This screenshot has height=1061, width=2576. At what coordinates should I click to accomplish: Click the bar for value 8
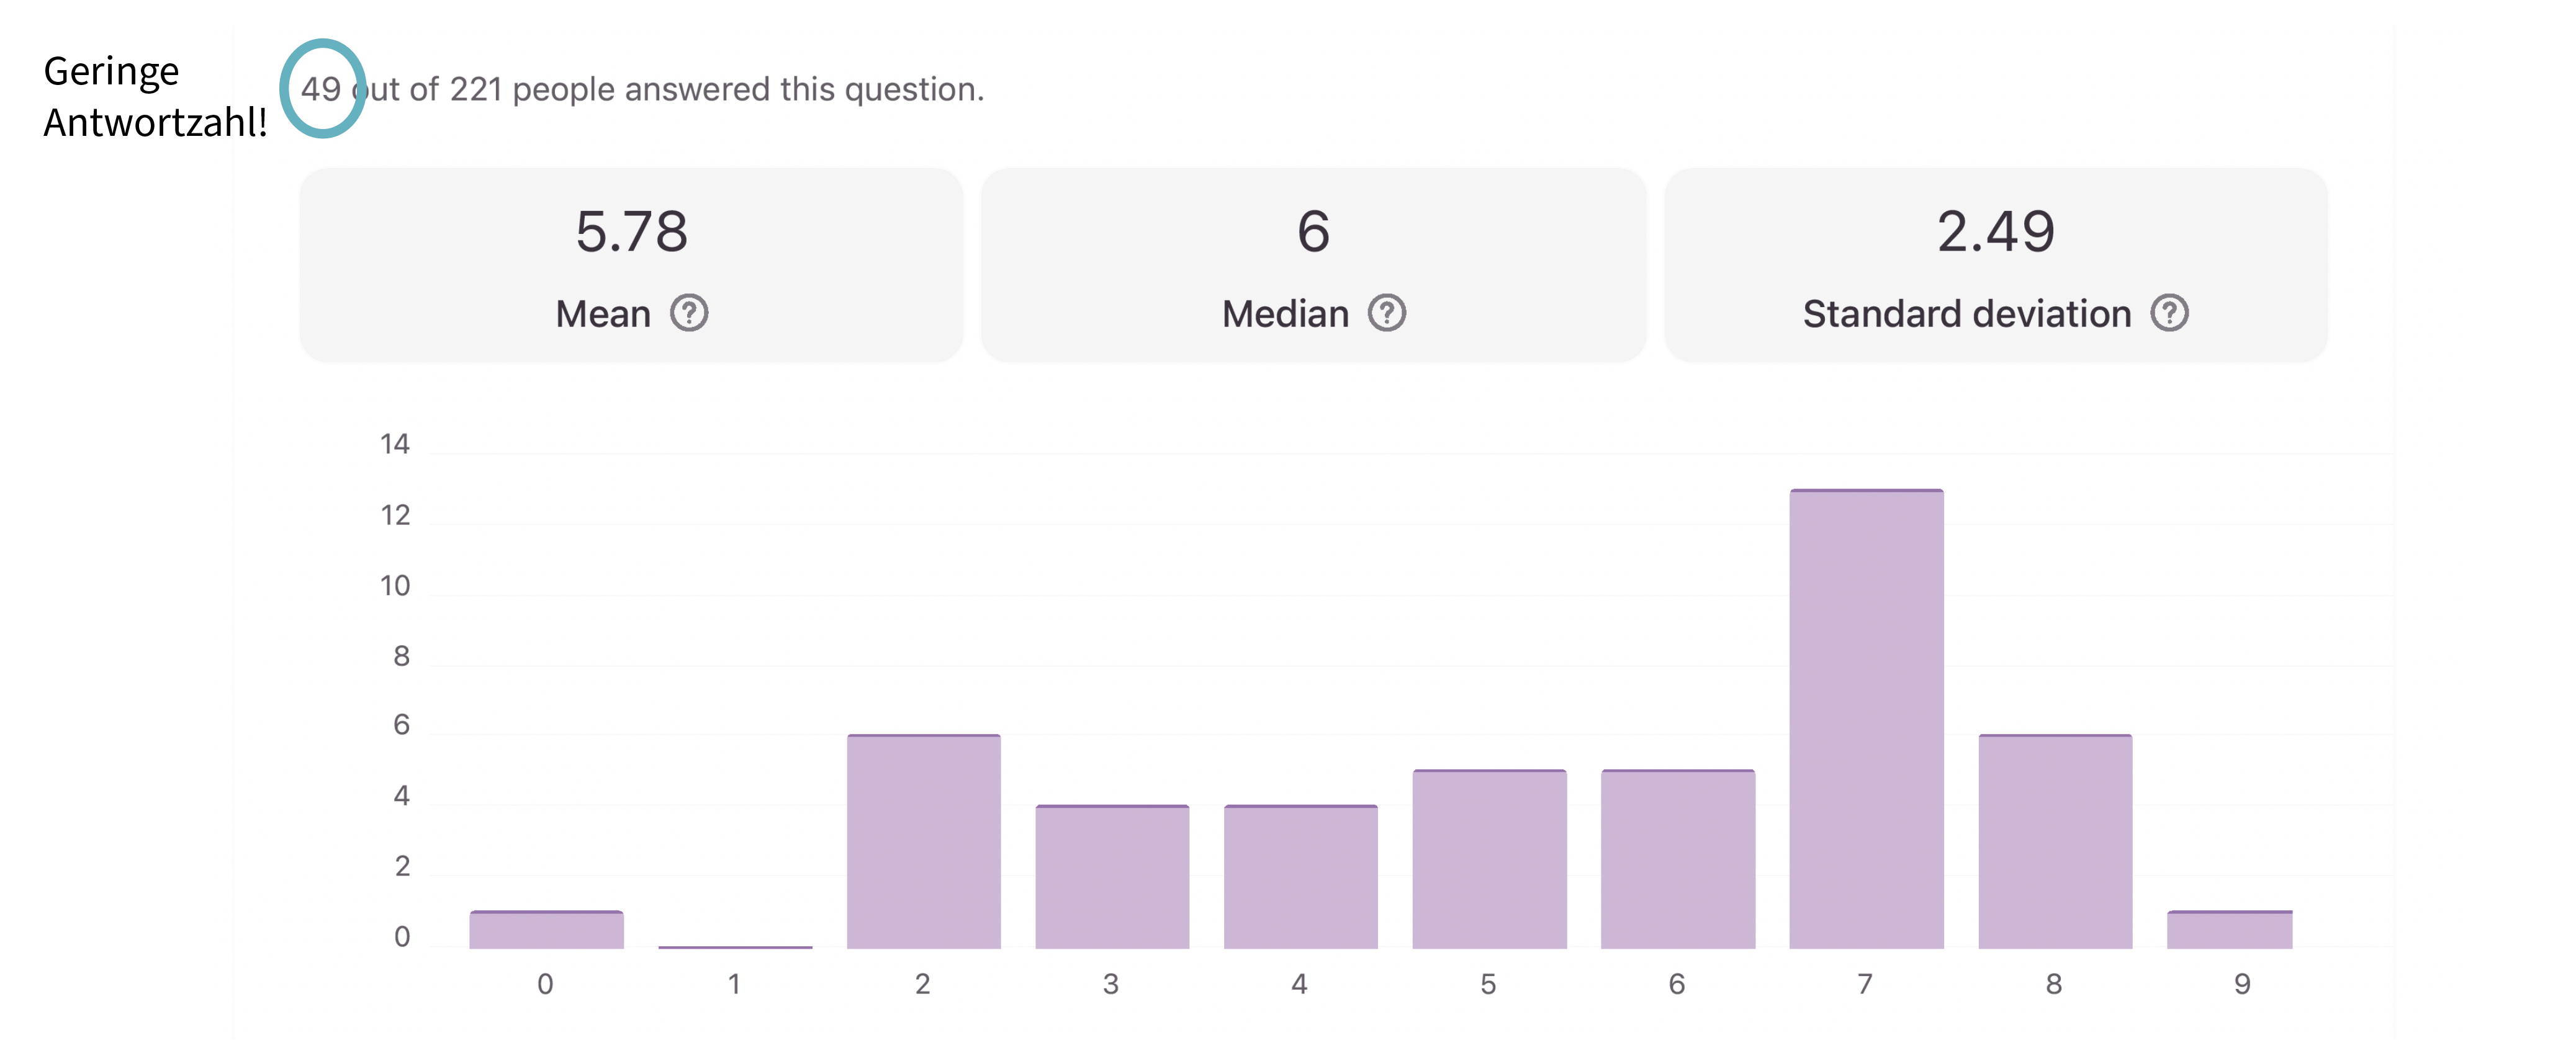click(2055, 842)
